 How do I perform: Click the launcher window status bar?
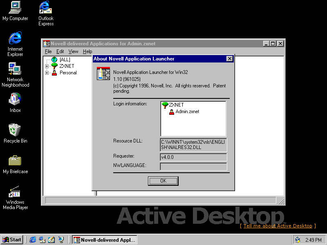click(x=161, y=200)
